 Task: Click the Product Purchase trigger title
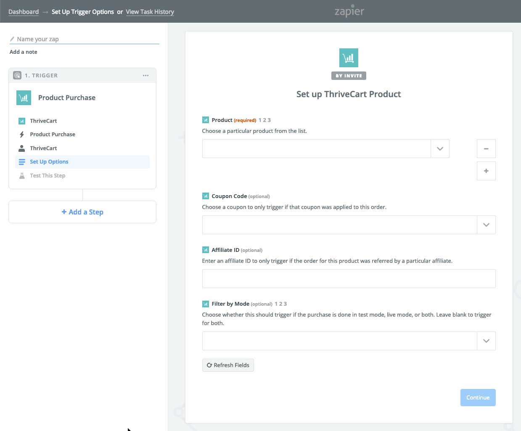click(x=67, y=98)
